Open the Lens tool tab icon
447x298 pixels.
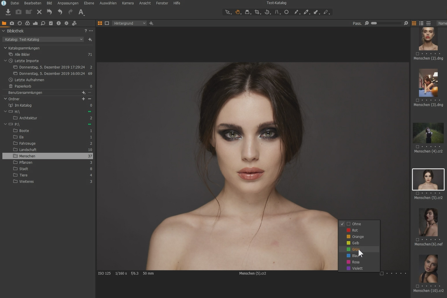coord(20,23)
